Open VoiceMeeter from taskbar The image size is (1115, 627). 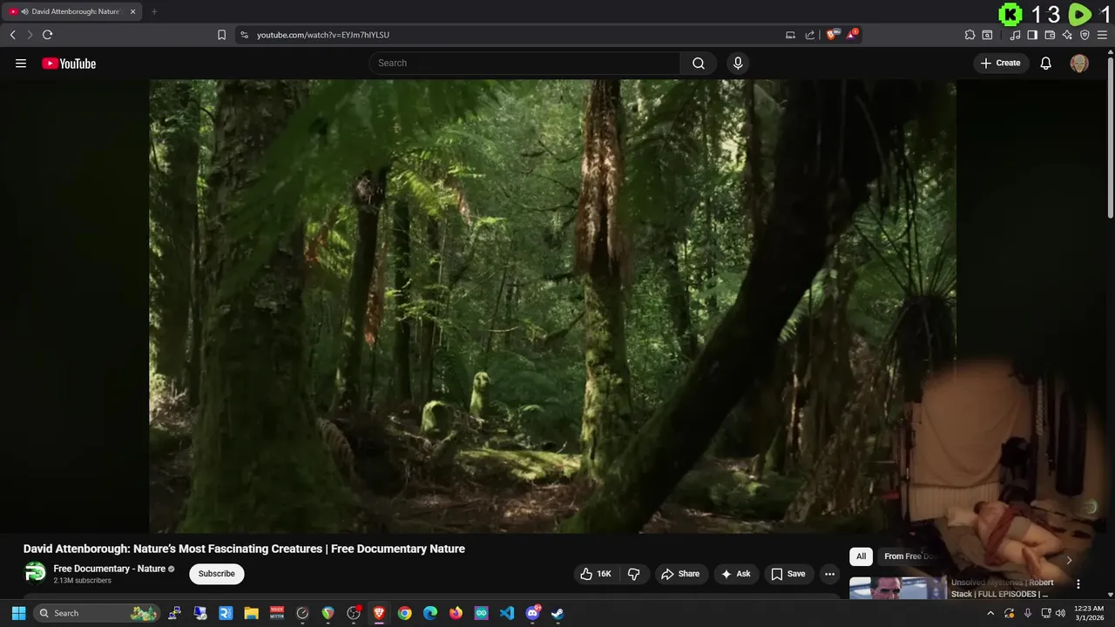tap(276, 613)
